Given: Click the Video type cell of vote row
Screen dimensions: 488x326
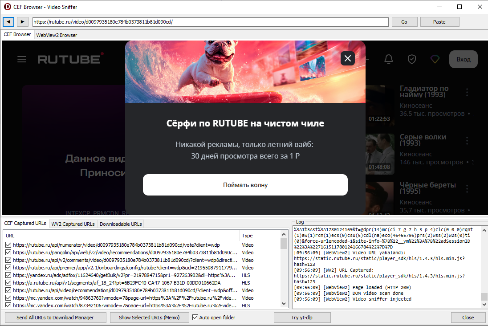Looking at the screenshot, I should [248, 245].
